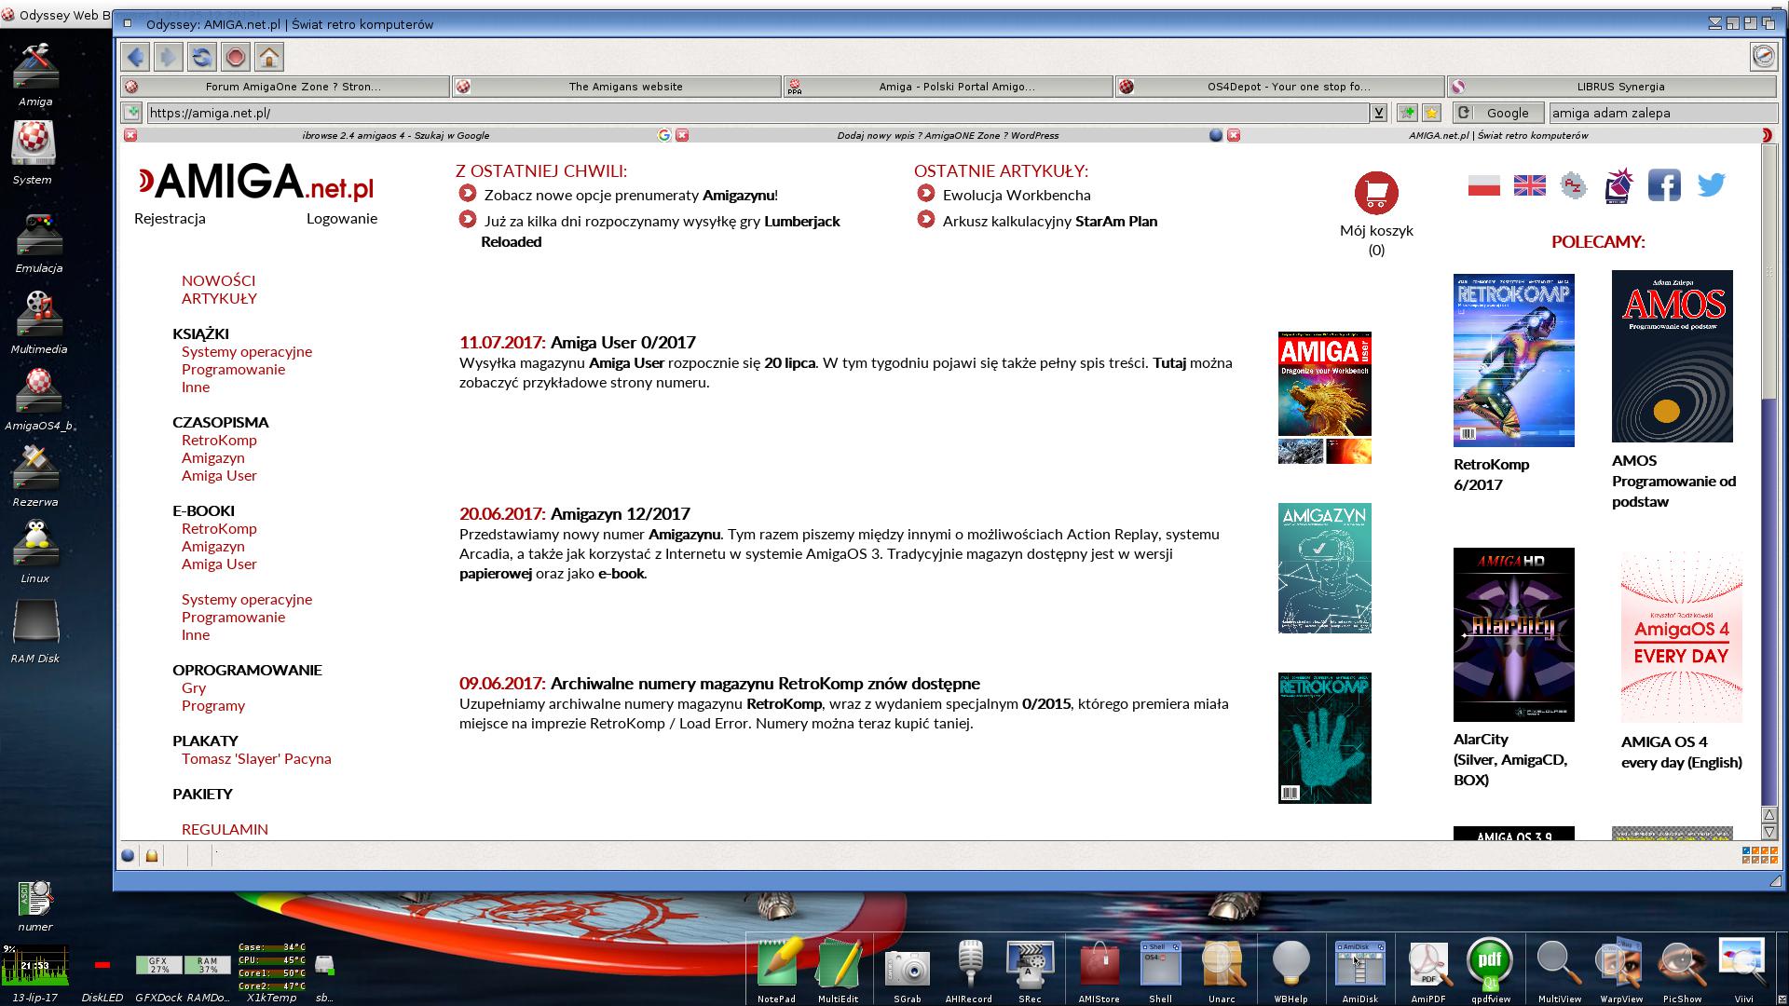Switch to The Amigans website tab
Image resolution: width=1789 pixels, height=1006 pixels.
[617, 87]
